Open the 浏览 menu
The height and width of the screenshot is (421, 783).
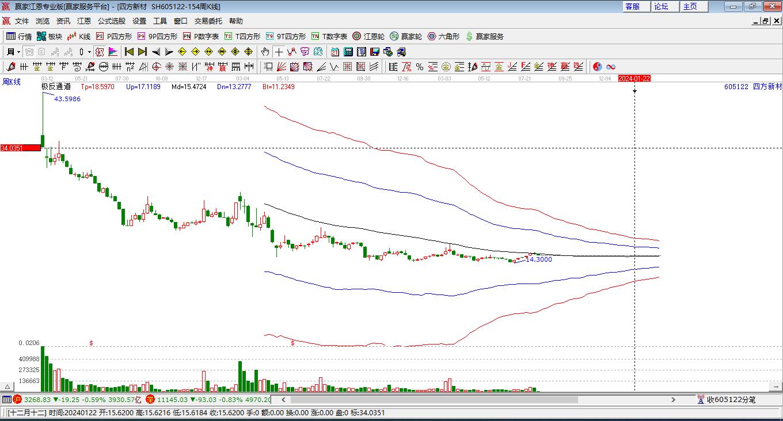pyautogui.click(x=43, y=21)
